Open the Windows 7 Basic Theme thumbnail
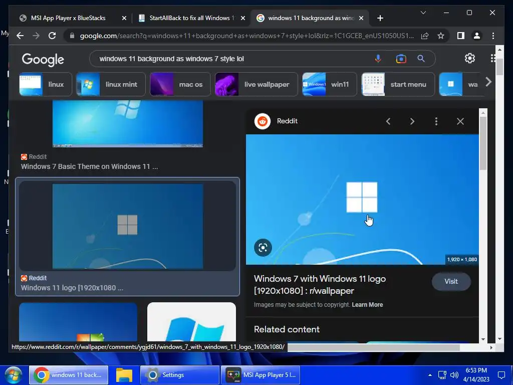 coord(128,124)
